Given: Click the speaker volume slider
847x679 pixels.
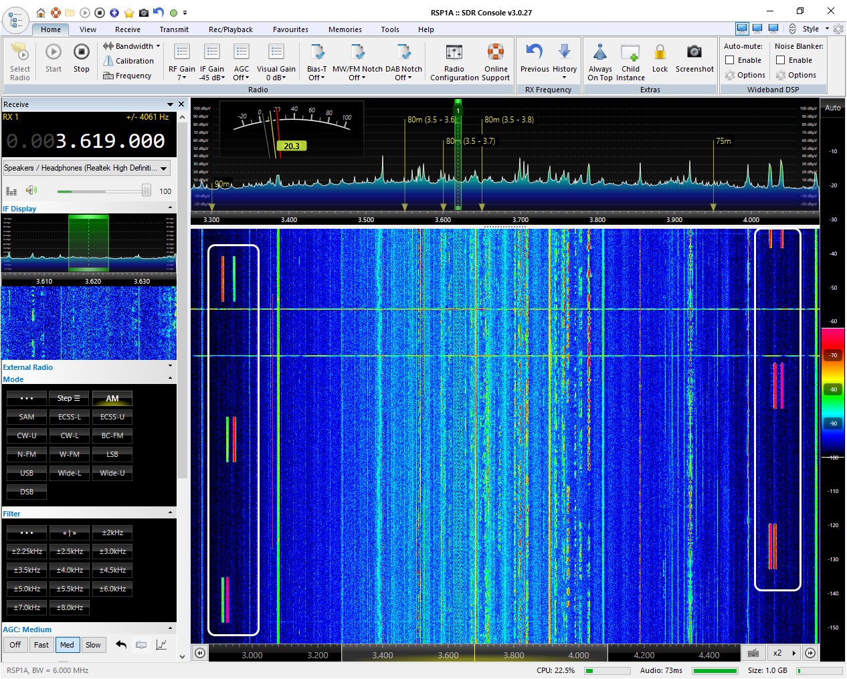Looking at the screenshot, I should (104, 191).
